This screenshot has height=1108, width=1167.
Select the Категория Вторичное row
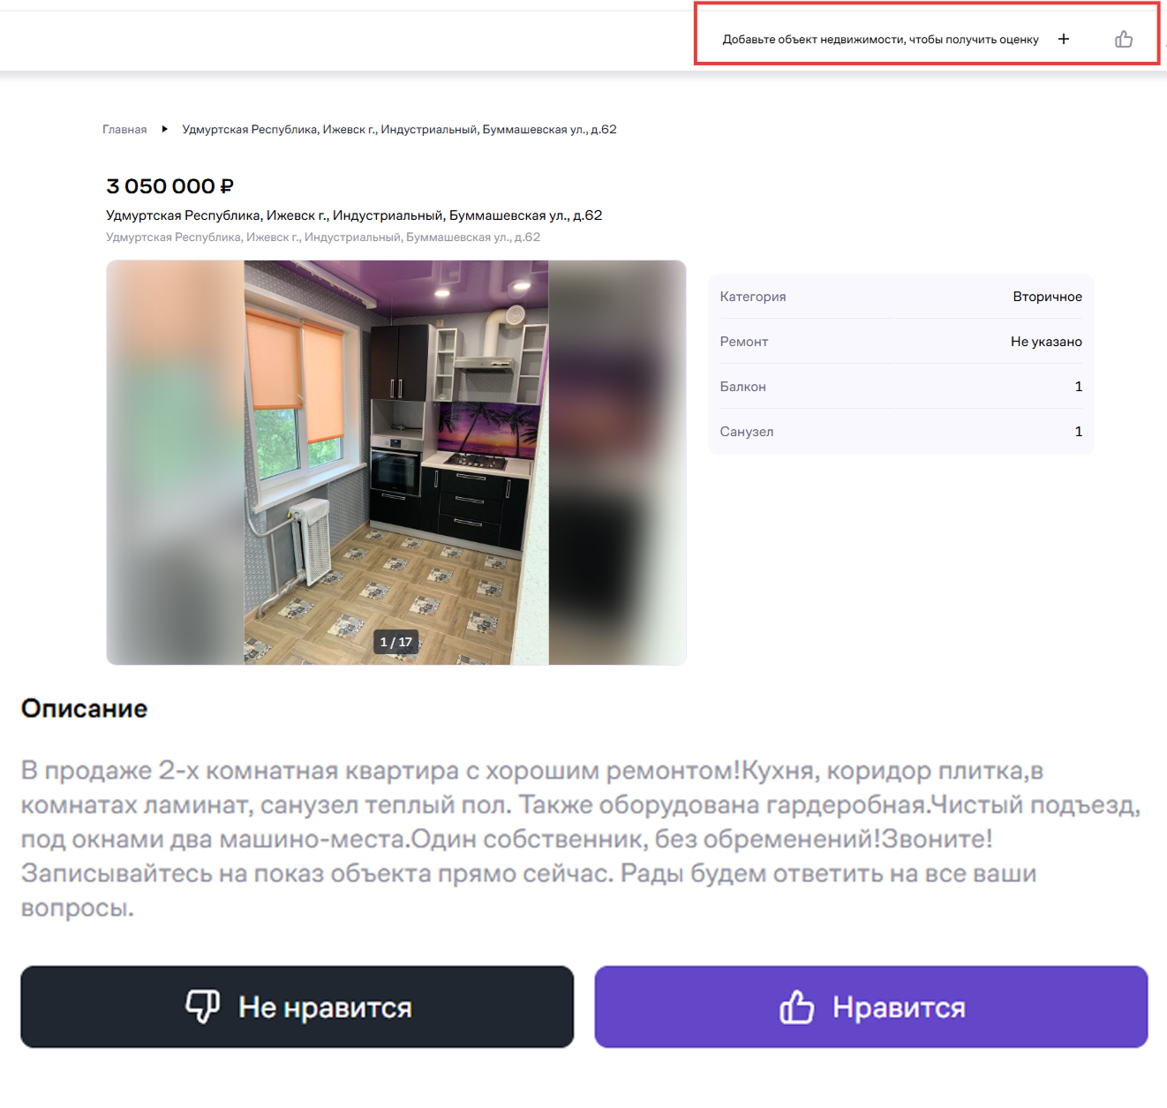tap(900, 297)
